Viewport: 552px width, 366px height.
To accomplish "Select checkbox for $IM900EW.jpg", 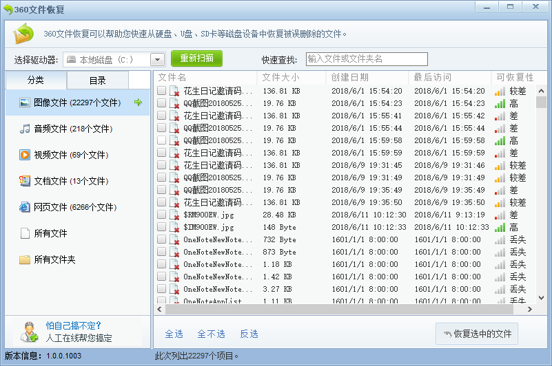I will tap(161, 227).
